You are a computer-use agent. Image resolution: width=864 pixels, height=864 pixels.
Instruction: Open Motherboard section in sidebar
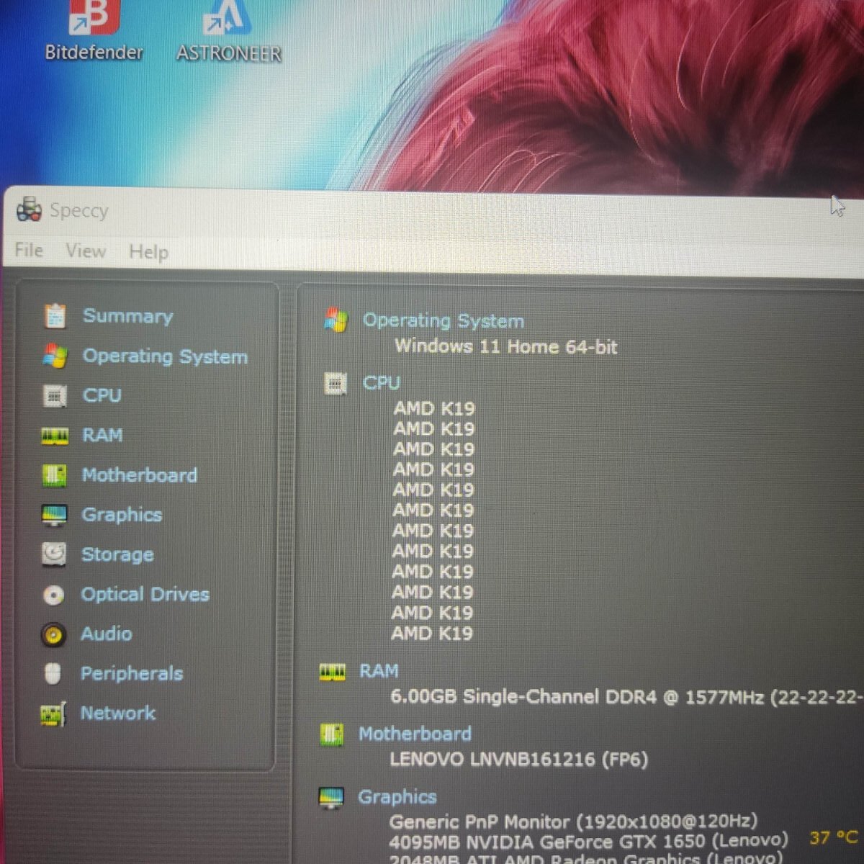click(x=140, y=475)
